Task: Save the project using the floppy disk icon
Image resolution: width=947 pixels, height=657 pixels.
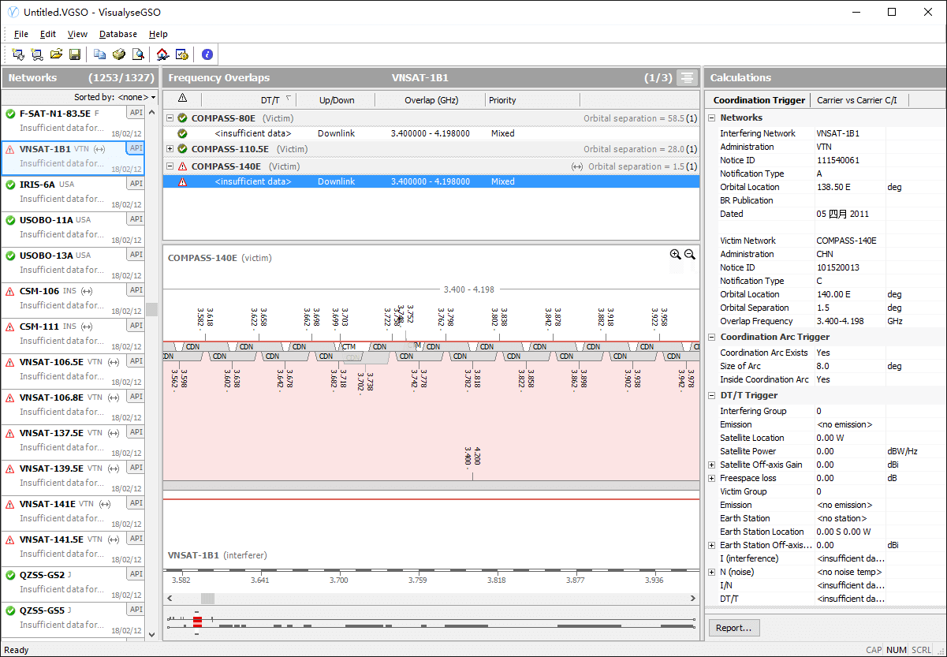Action: (x=75, y=54)
